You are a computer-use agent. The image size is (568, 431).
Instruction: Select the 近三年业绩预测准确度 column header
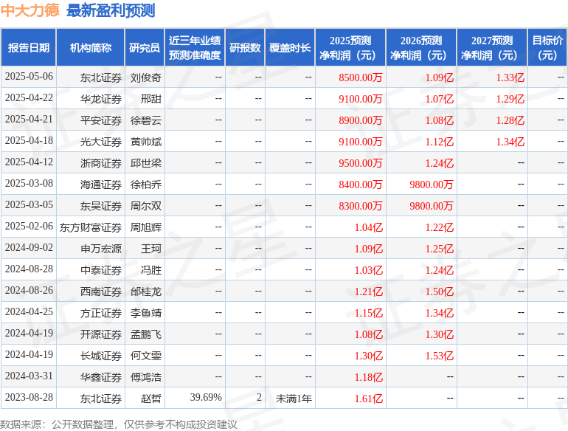tap(195, 47)
